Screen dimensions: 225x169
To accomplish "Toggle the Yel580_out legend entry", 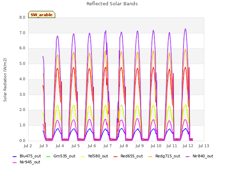I will coord(95,156).
